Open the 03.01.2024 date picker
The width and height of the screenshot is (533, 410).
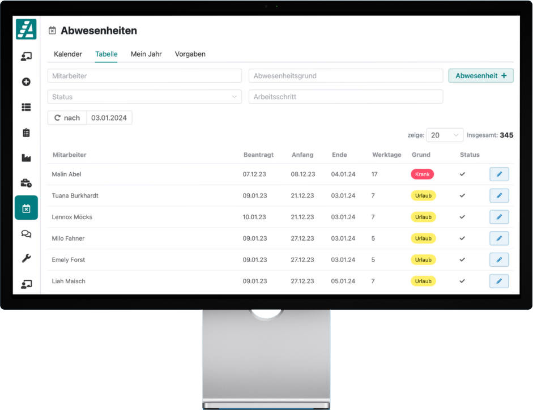tap(109, 118)
